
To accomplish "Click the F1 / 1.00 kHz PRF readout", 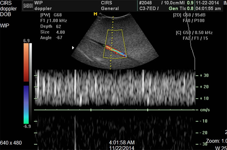I will tap(54, 21).
